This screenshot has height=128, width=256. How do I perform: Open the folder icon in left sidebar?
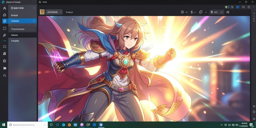click(x=4, y=68)
